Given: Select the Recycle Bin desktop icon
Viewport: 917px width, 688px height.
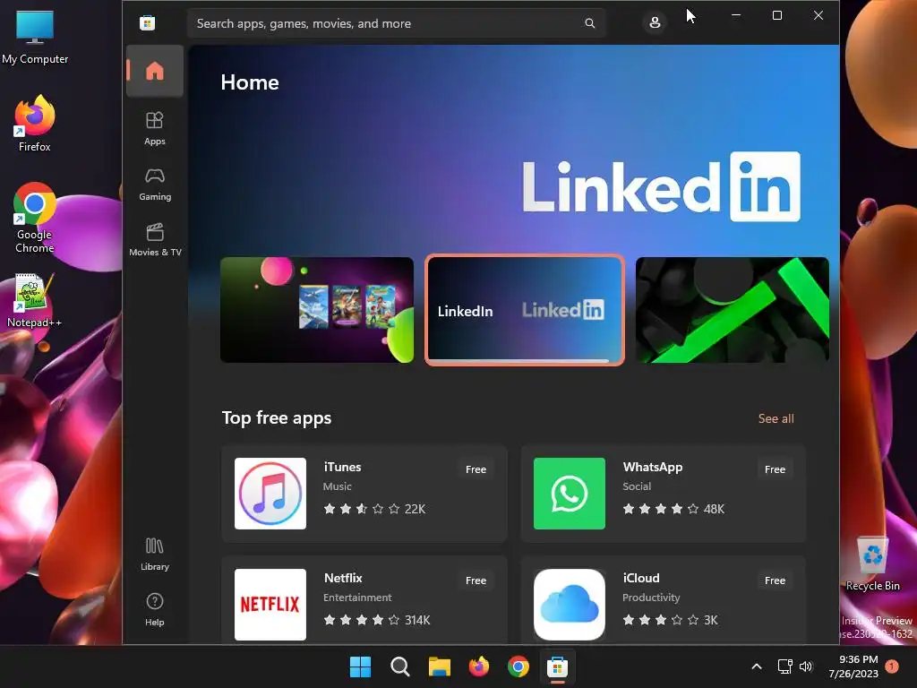Looking at the screenshot, I should point(872,564).
